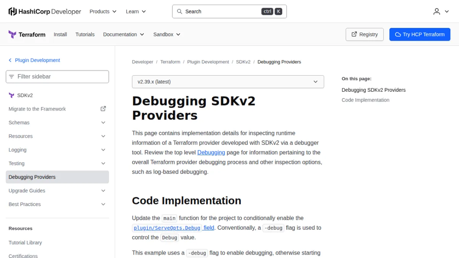The image size is (459, 258).
Task: Expand the Logging sidebar section
Action: pos(57,150)
